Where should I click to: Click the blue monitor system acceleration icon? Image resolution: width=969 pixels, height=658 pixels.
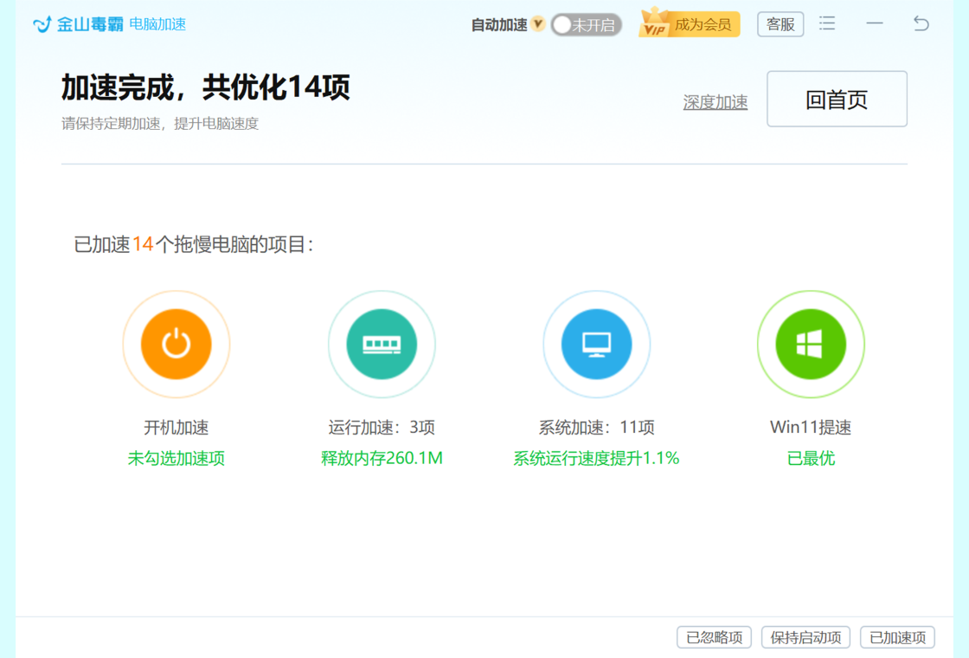pos(596,344)
